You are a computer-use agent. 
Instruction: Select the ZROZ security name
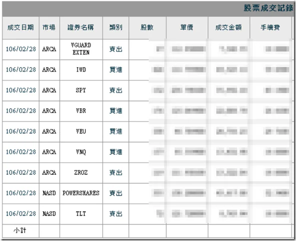point(81,172)
